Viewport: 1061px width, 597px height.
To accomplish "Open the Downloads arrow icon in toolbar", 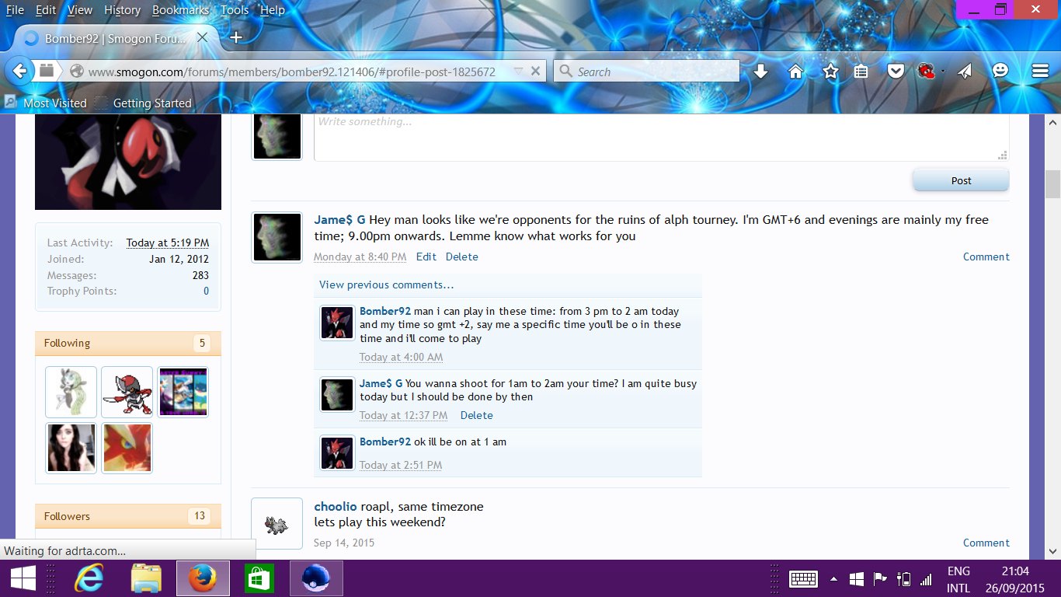I will [761, 72].
